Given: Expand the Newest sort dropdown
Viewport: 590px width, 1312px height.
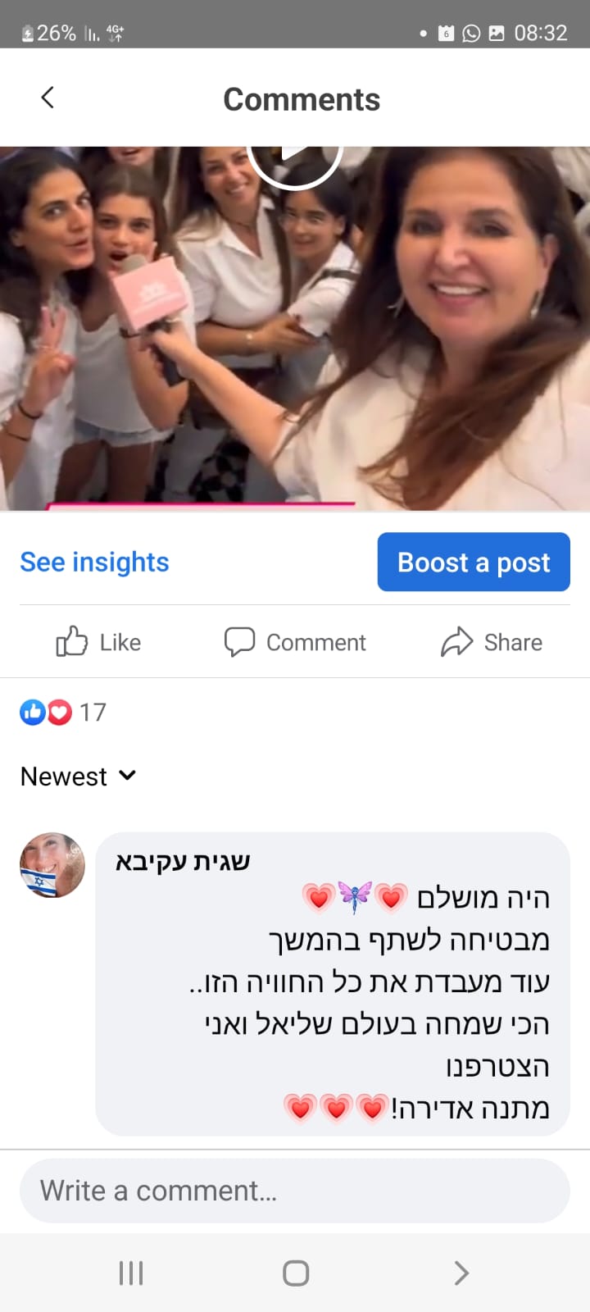Looking at the screenshot, I should point(78,776).
